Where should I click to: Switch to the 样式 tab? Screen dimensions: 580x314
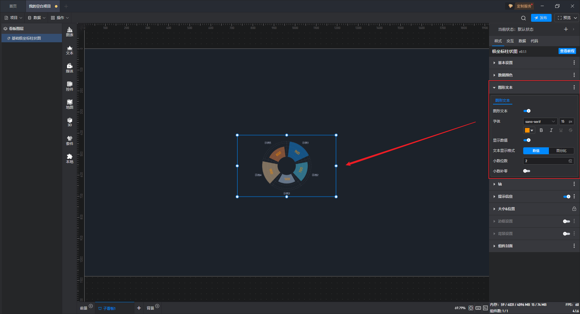tap(498, 41)
